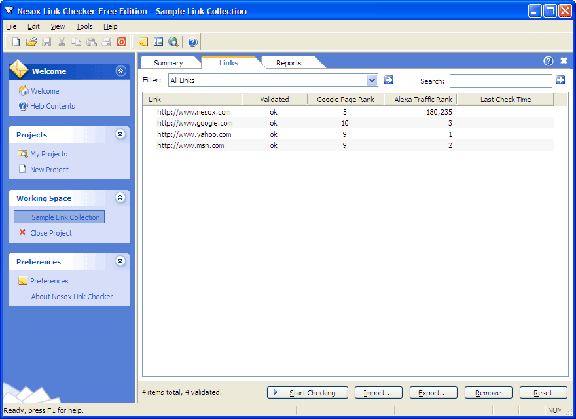576x419 pixels.
Task: Switch to the Reports tab
Action: point(289,63)
